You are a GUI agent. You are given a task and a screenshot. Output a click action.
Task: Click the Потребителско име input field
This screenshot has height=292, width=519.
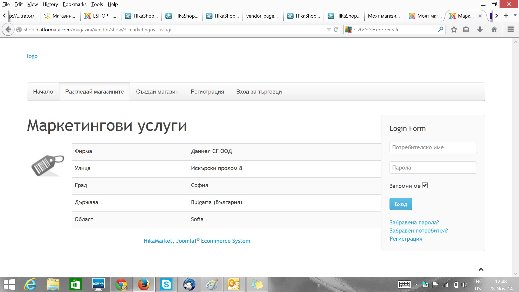(433, 147)
